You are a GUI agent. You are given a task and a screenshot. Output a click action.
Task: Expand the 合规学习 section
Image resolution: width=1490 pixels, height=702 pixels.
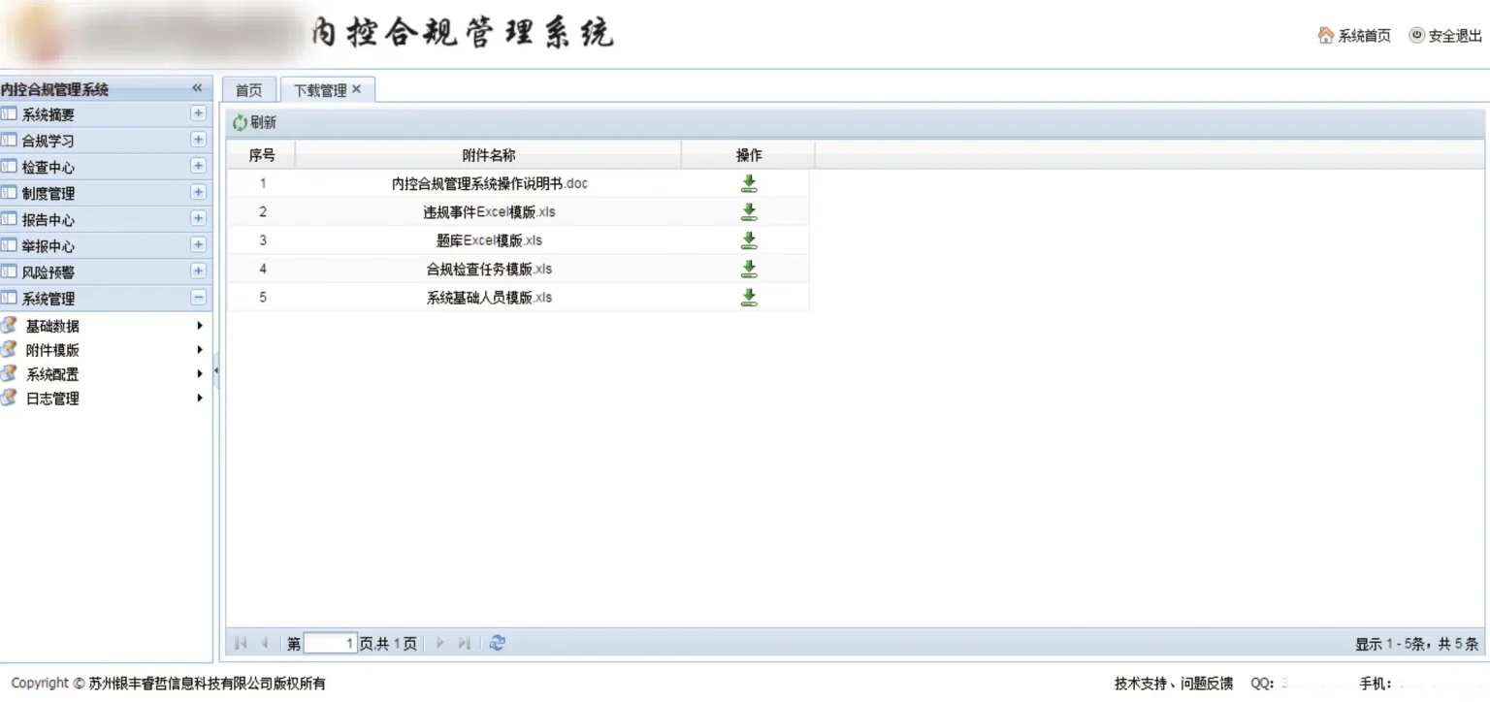[198, 140]
